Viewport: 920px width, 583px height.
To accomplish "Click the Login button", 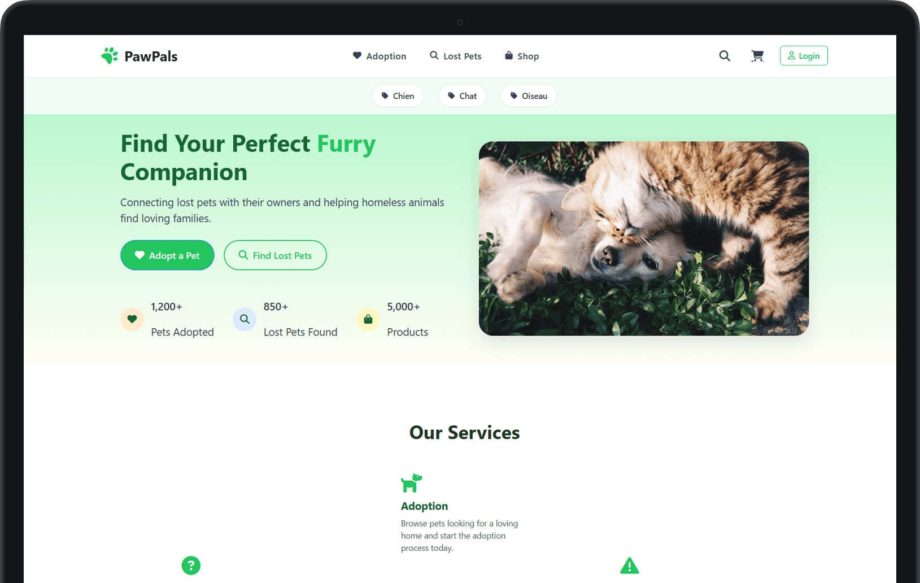I will (x=804, y=56).
